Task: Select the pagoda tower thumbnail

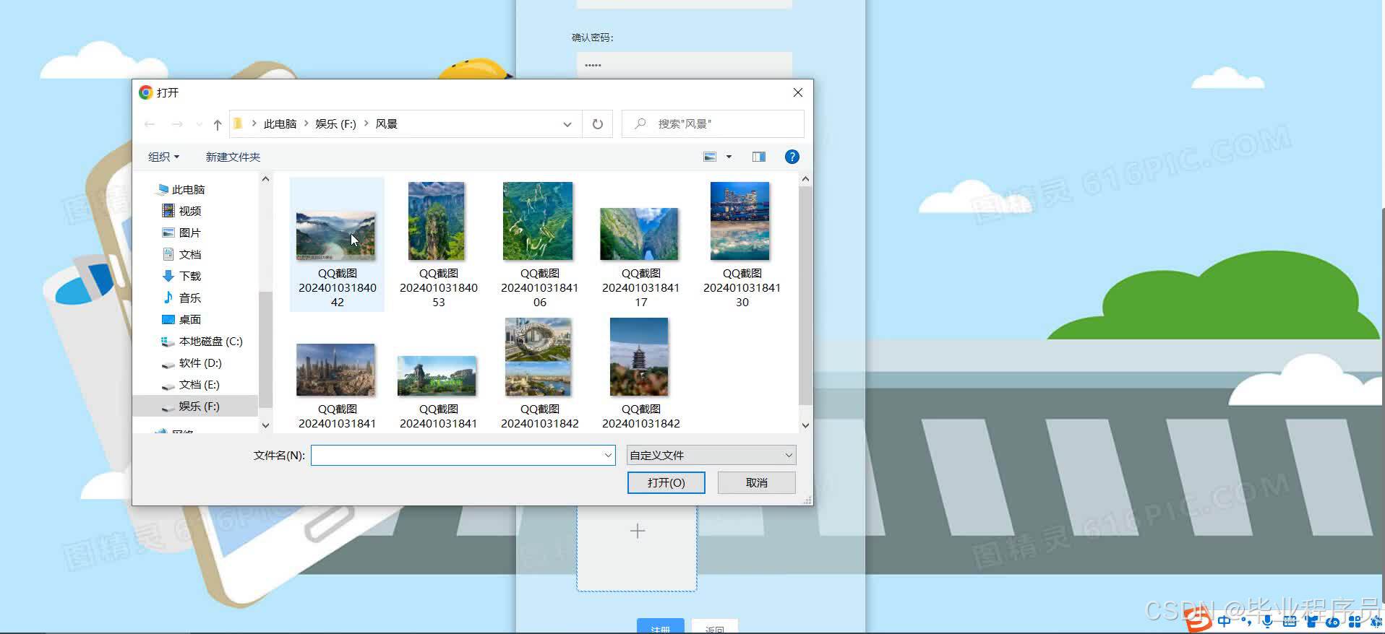Action: point(640,357)
